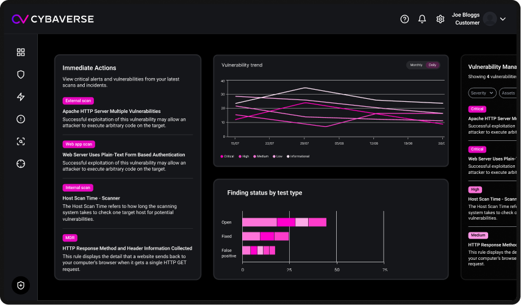This screenshot has width=521, height=305.
Task: Open the Assets filter dropdown
Action: pyautogui.click(x=509, y=93)
